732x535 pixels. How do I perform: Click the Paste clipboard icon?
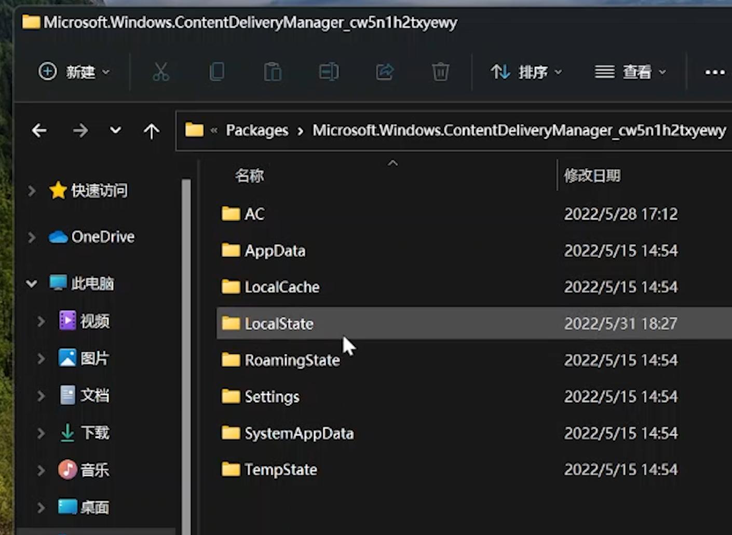(x=273, y=72)
